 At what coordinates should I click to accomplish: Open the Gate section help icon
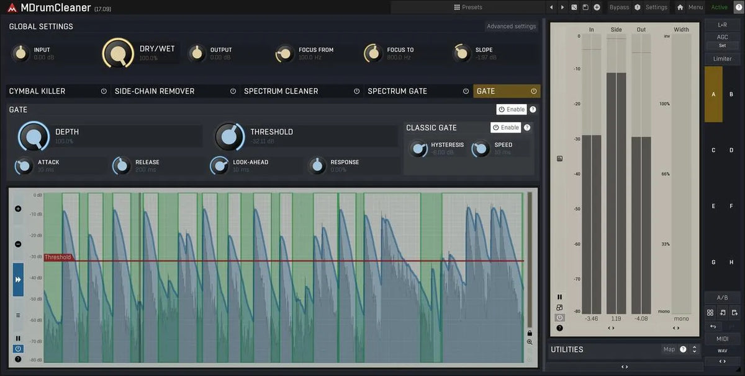tap(533, 110)
